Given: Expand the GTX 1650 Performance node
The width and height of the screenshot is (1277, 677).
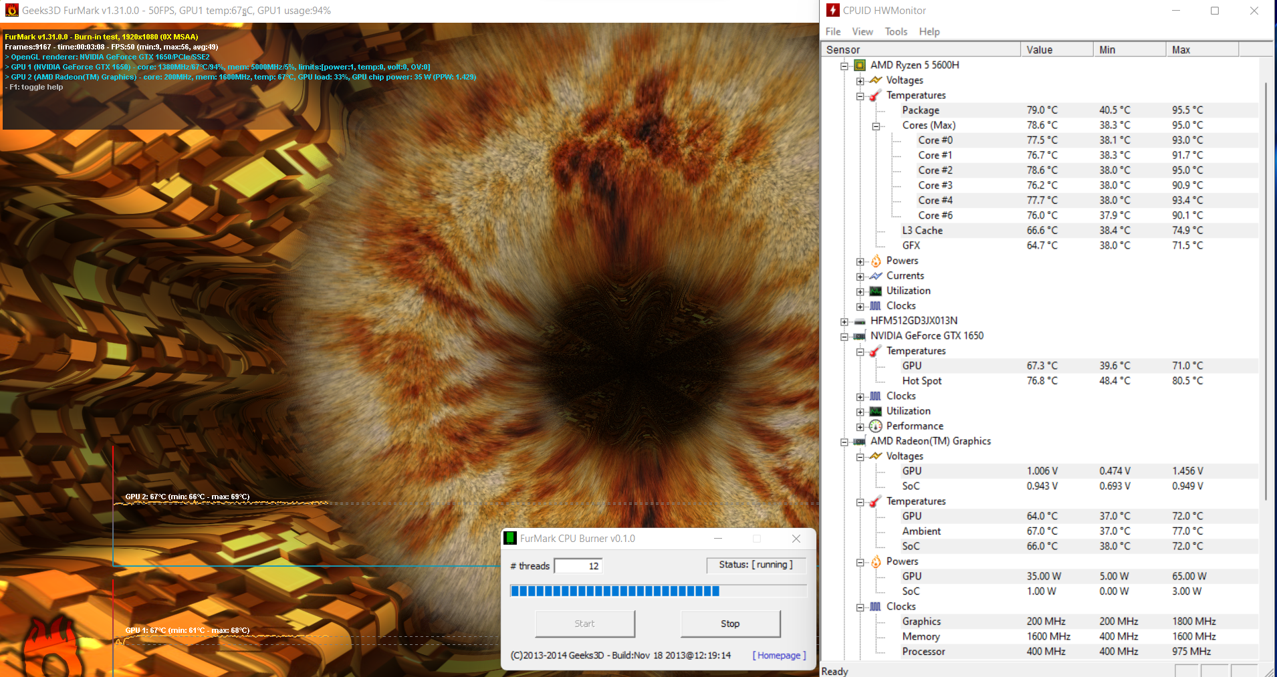Looking at the screenshot, I should click(x=860, y=427).
